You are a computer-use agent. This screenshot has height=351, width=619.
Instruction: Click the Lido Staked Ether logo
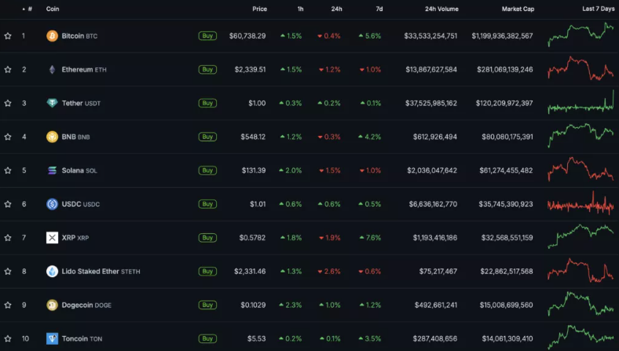coord(52,271)
